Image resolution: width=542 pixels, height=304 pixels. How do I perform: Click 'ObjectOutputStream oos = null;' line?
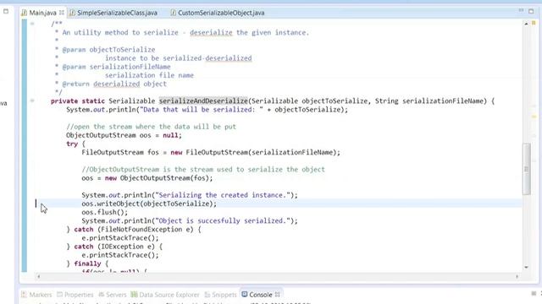tap(124, 135)
